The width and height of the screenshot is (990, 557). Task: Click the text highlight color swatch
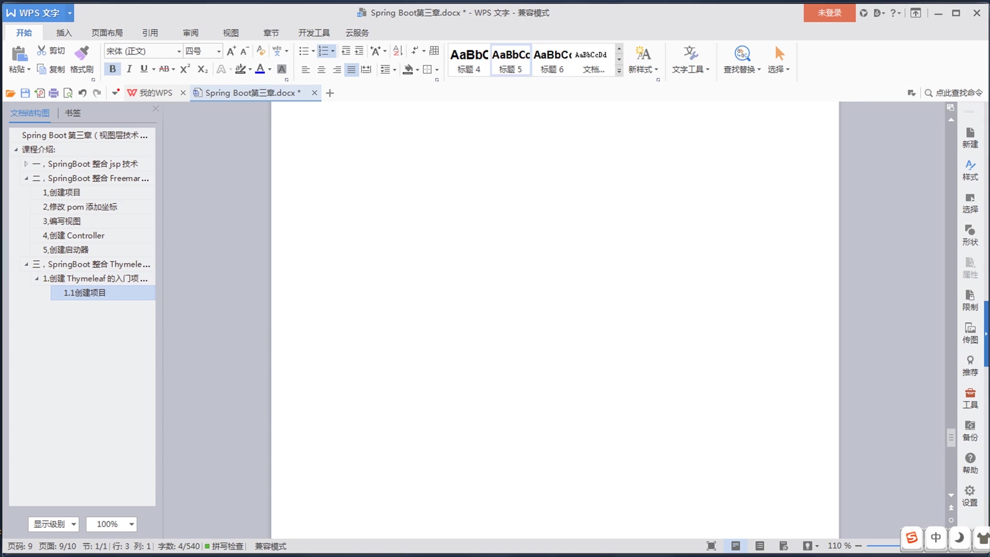pyautogui.click(x=240, y=69)
